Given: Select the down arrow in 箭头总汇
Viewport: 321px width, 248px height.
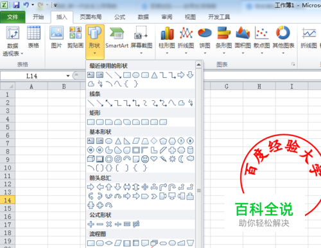Looking at the screenshot, I should point(118,187).
